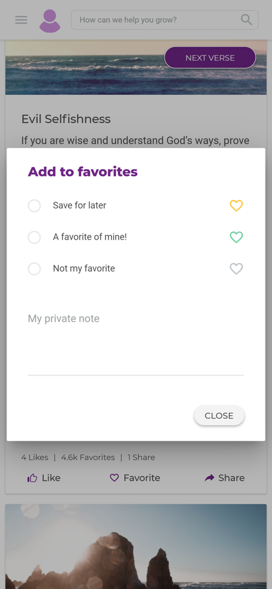Open the 4.6k Favorites count
Image resolution: width=272 pixels, height=589 pixels.
(x=88, y=458)
